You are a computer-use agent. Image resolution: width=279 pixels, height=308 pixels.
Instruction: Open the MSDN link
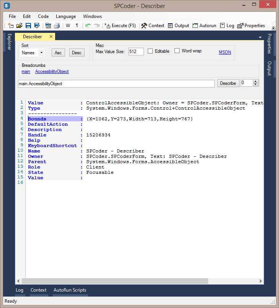point(225,52)
